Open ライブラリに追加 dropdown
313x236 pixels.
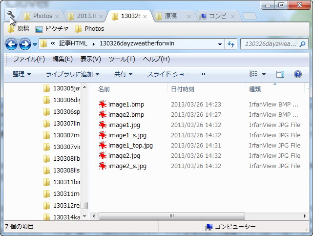point(72,74)
